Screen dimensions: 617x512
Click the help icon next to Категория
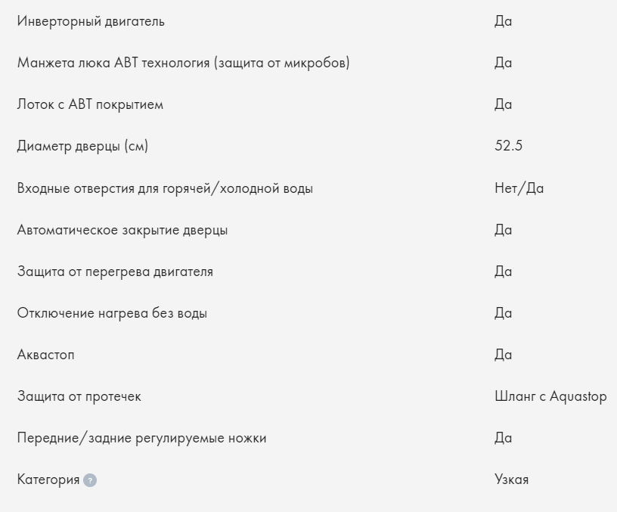[90, 480]
